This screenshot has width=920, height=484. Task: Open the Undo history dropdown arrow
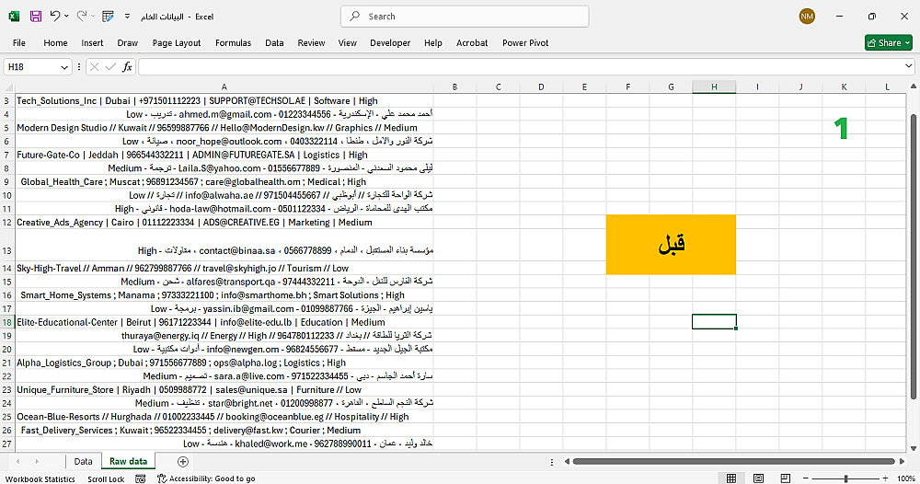coord(66,17)
